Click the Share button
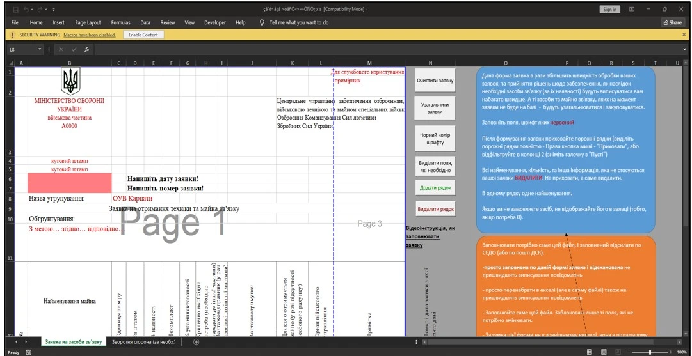This screenshot has height=356, width=692. point(673,22)
